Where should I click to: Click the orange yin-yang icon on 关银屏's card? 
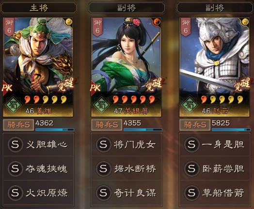(157, 22)
